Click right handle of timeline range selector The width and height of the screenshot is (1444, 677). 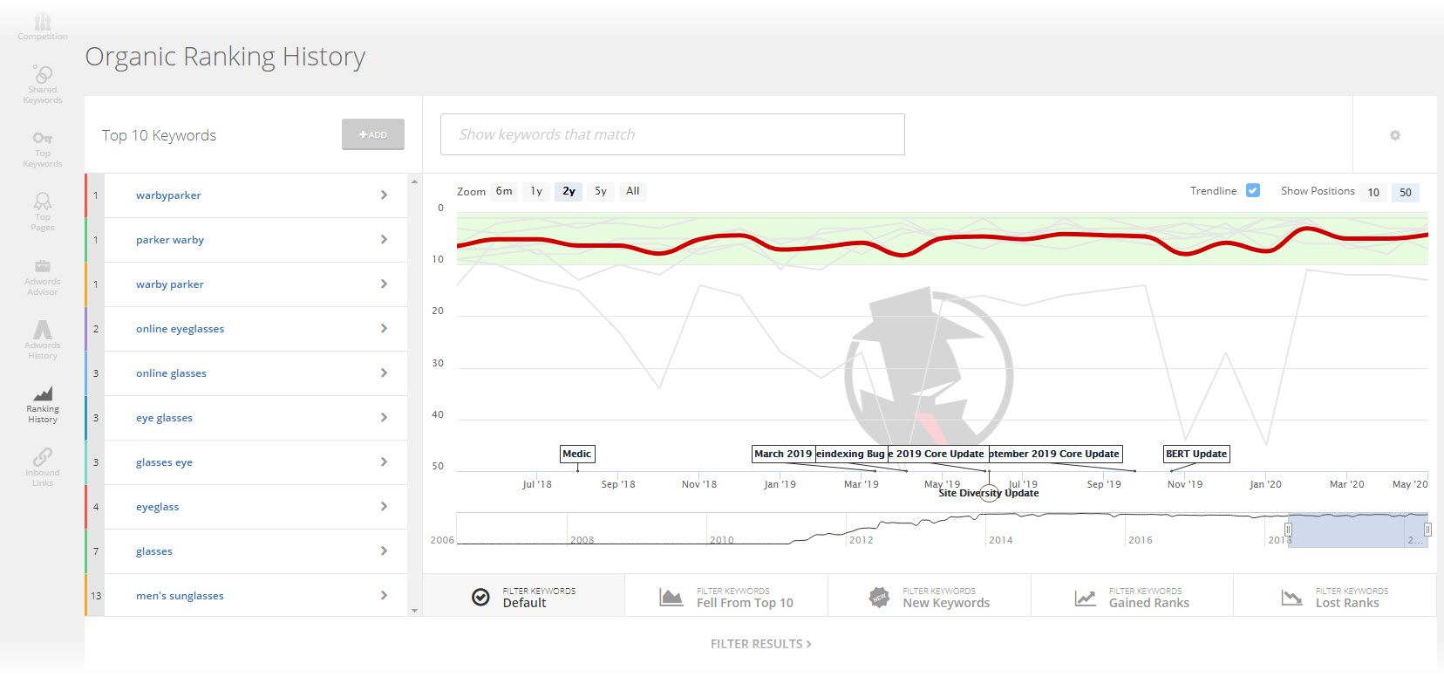tap(1427, 530)
